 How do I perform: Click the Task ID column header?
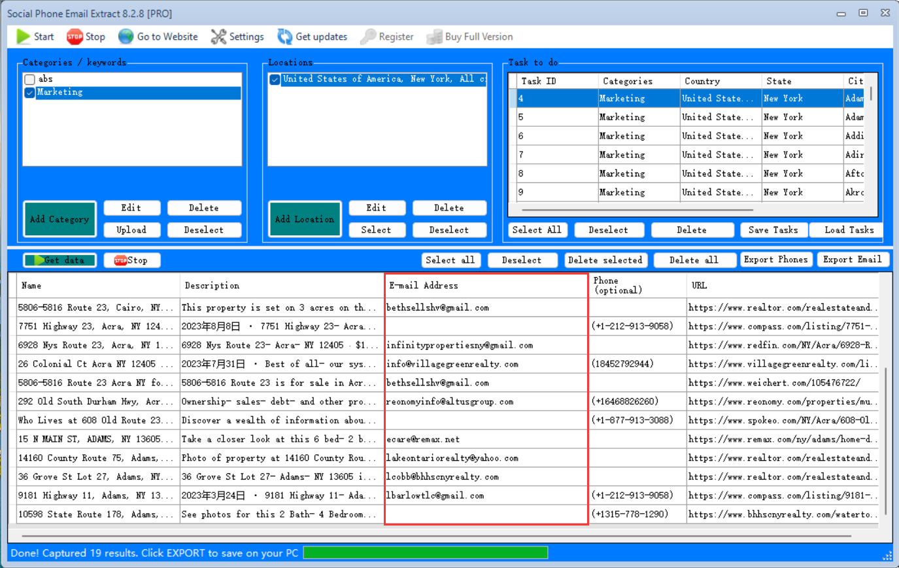pos(539,81)
